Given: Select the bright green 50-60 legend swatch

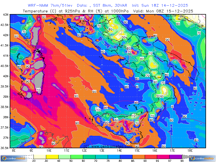Looking at the screenshot, I should tap(77, 157).
